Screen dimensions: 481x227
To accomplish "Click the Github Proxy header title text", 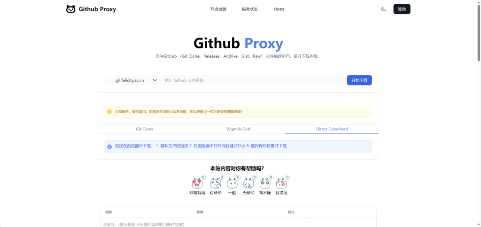I will pyautogui.click(x=97, y=9).
